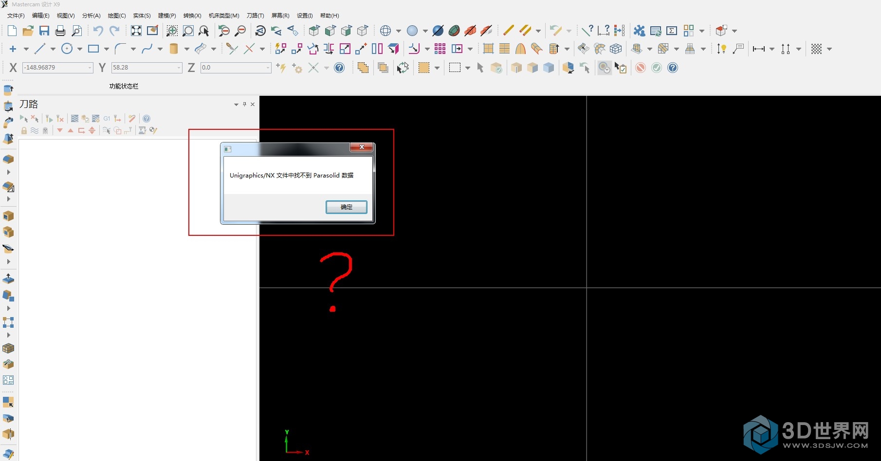Click the Analyze entity properties icon
The height and width of the screenshot is (461, 881).
coord(588,31)
